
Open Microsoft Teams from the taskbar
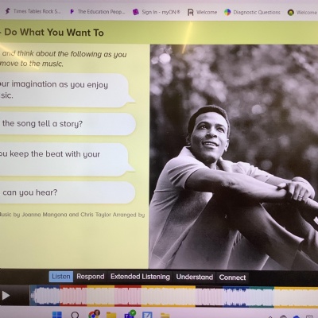click(x=130, y=314)
